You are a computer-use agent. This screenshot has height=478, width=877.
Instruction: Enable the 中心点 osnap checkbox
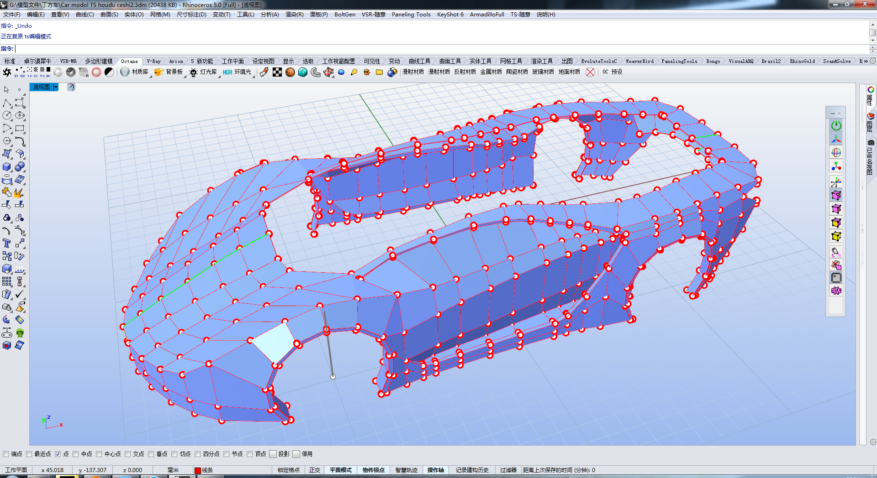point(99,454)
